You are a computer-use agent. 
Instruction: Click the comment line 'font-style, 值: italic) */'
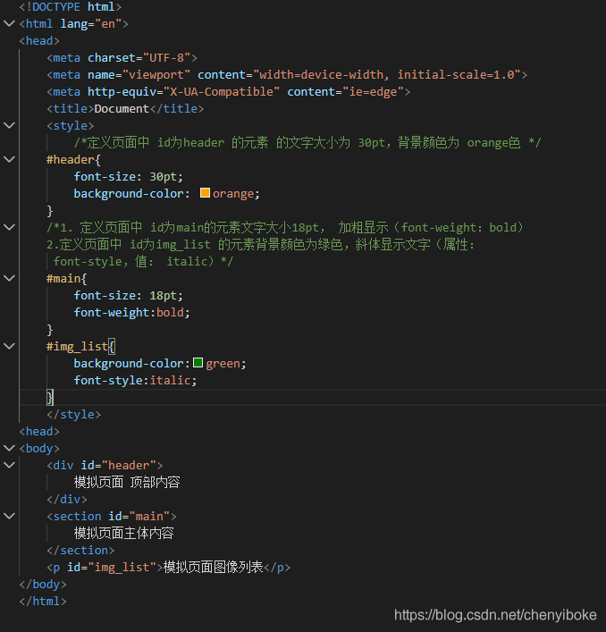(143, 262)
